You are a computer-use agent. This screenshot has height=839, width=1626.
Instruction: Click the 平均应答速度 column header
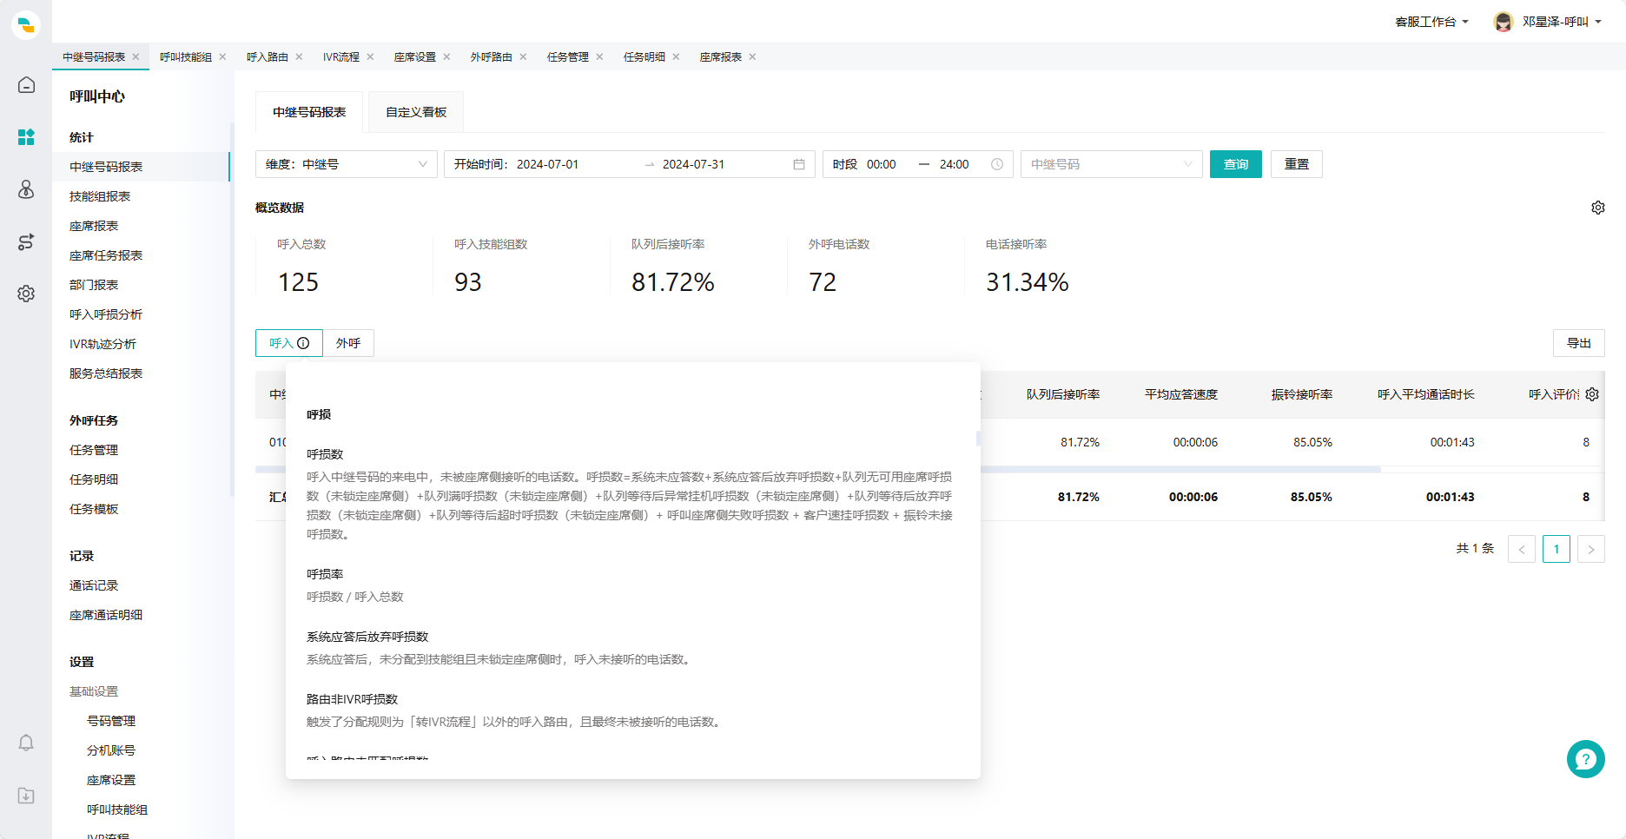[x=1181, y=394]
